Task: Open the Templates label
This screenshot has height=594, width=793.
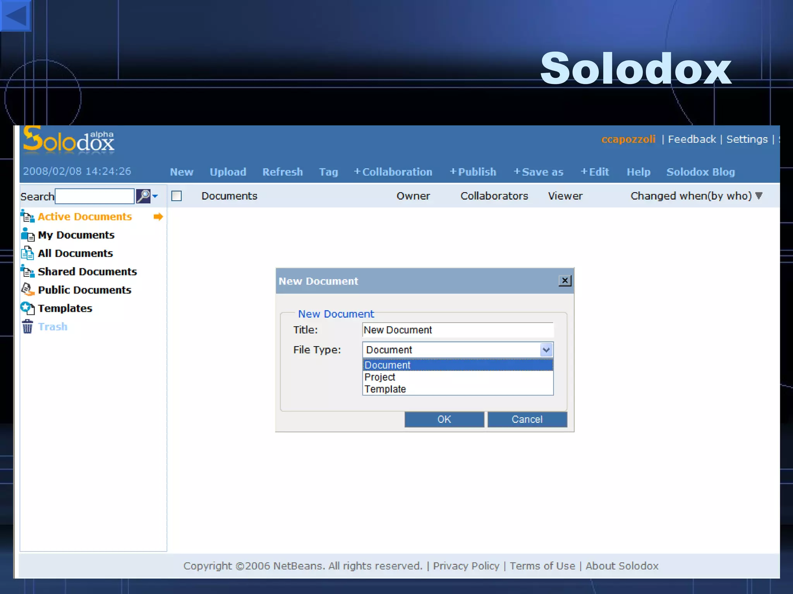Action: click(x=65, y=308)
